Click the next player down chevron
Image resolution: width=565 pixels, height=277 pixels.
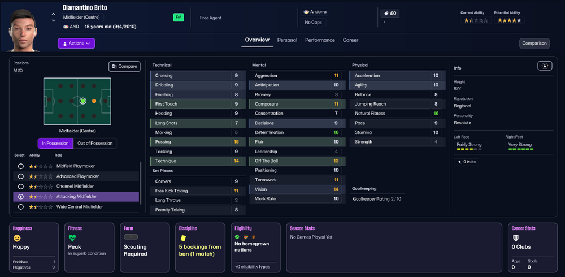click(54, 20)
